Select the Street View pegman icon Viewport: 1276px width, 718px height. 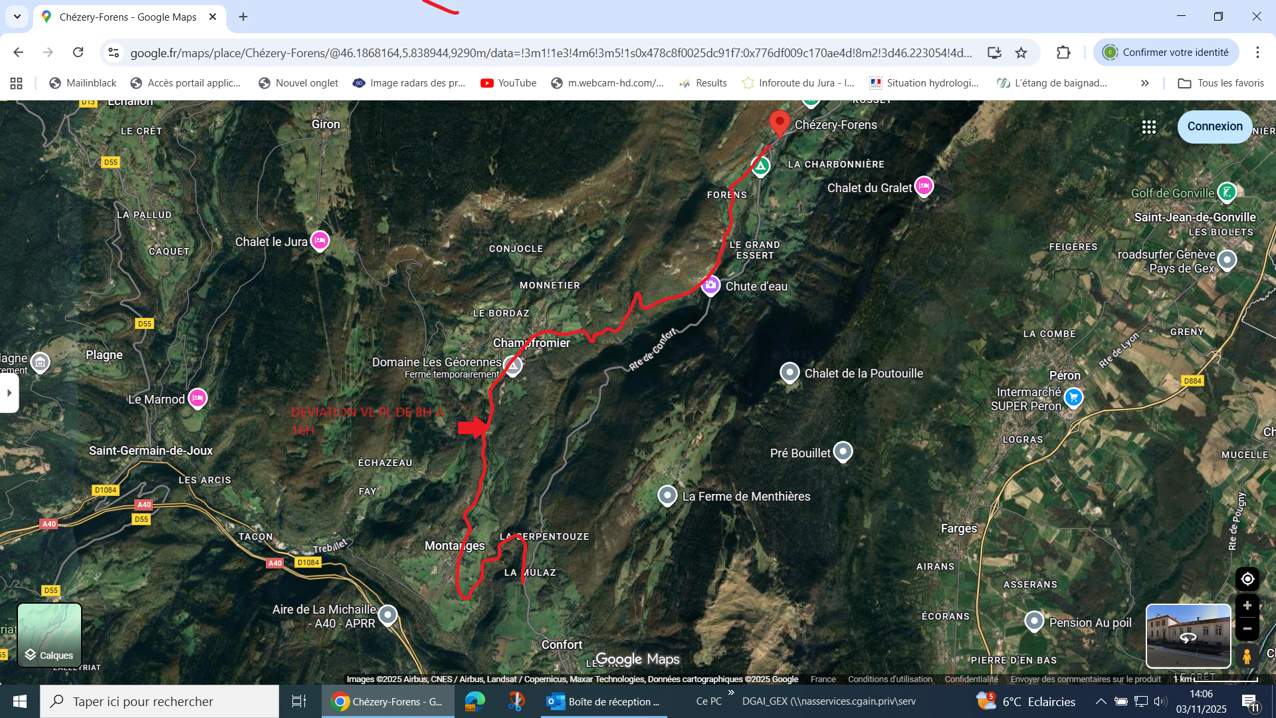point(1247,657)
